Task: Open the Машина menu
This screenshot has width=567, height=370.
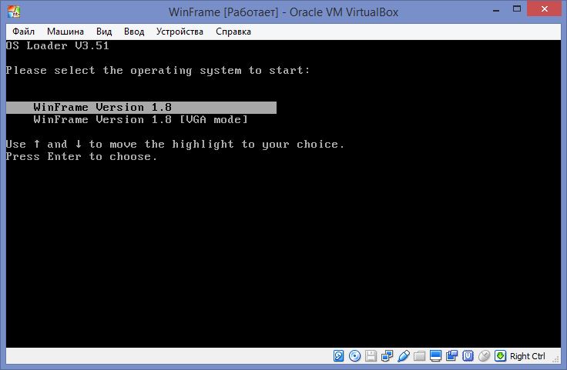Action: 65,32
